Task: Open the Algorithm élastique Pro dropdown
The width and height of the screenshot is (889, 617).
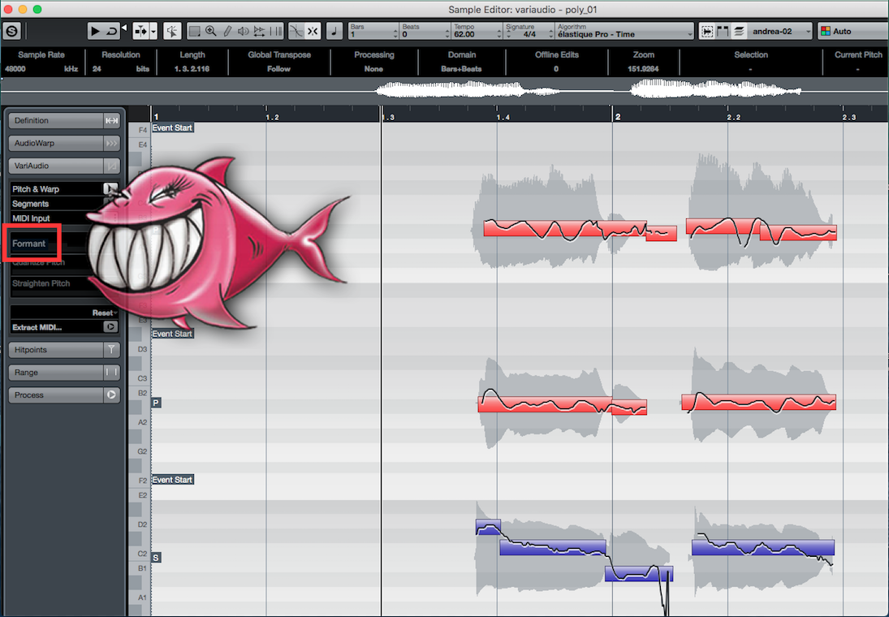Action: (624, 31)
